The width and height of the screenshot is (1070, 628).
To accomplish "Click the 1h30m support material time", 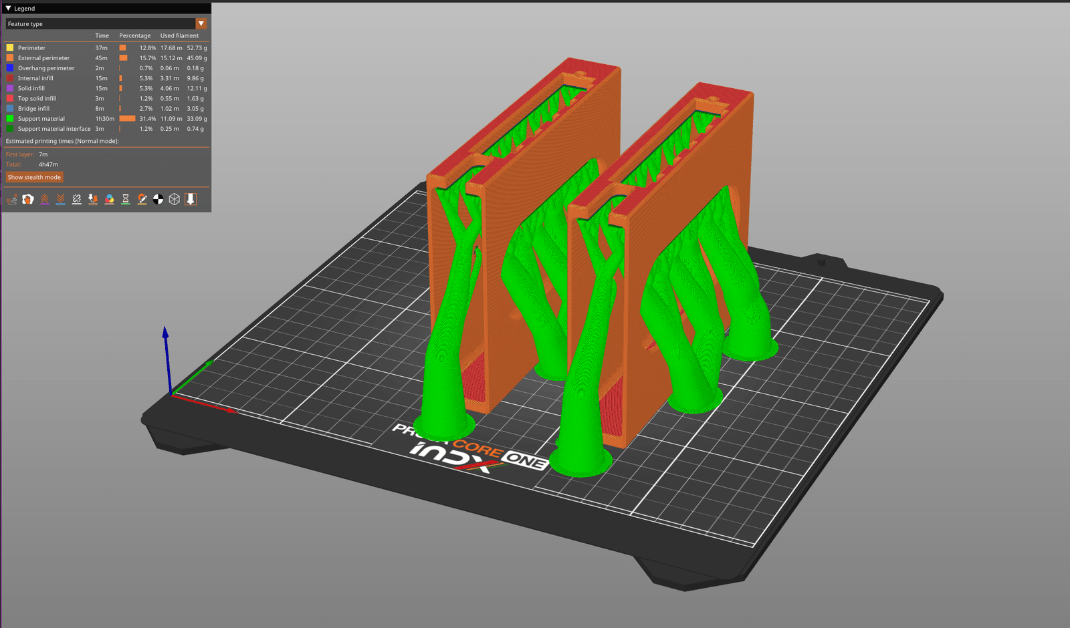I will tap(104, 118).
